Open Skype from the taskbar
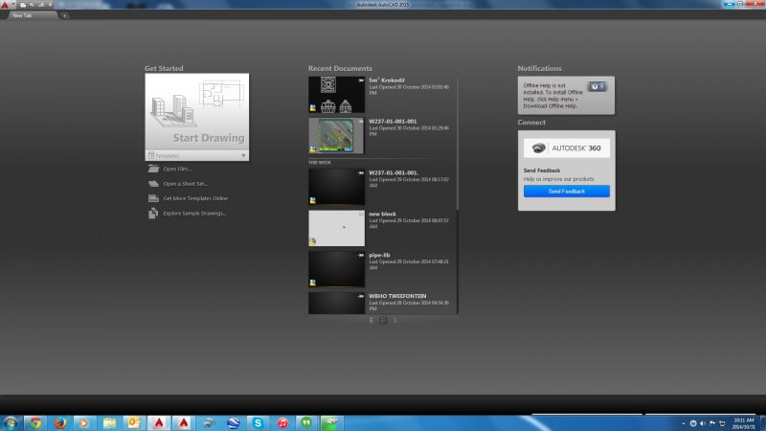The image size is (766, 431). (258, 422)
